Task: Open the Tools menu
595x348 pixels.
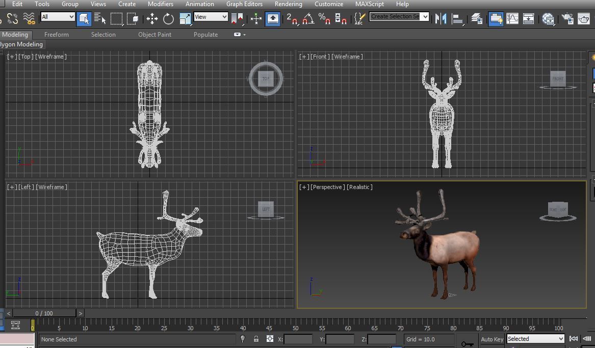Action: pyautogui.click(x=42, y=4)
